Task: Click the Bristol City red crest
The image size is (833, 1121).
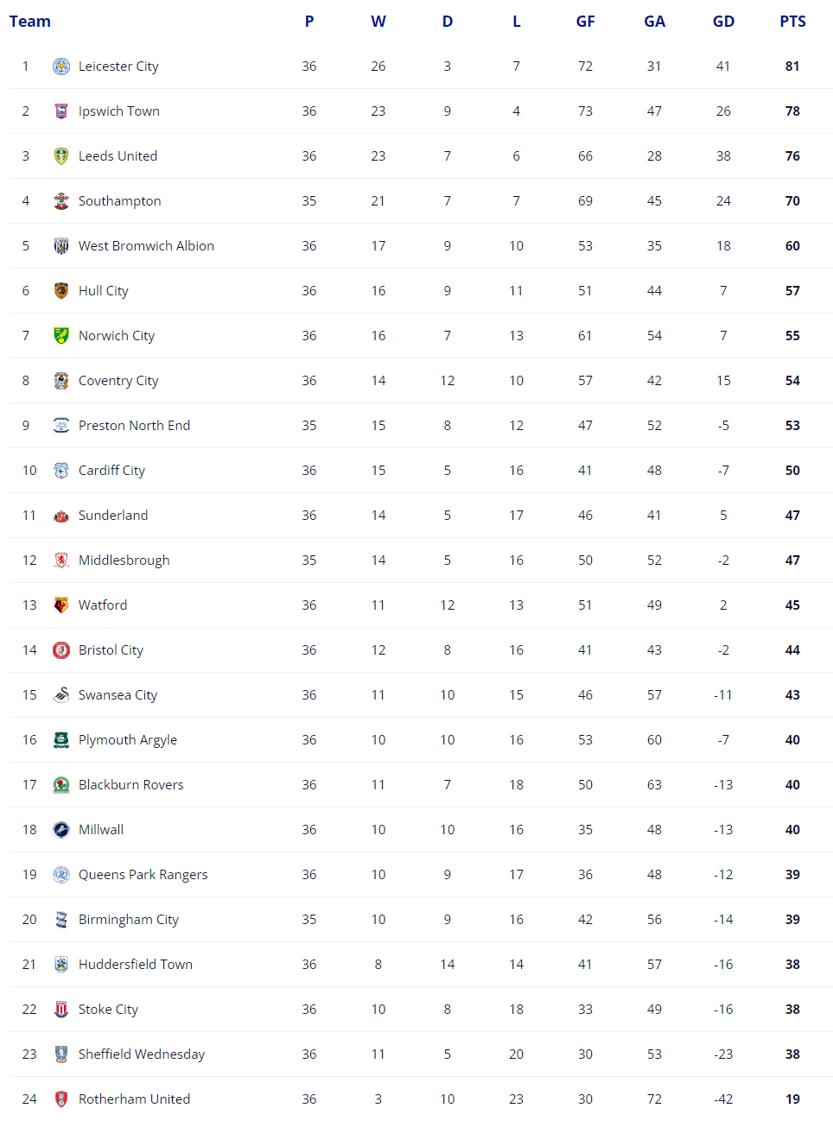Action: pyautogui.click(x=61, y=650)
